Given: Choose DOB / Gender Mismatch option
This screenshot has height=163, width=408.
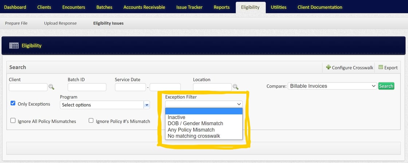Looking at the screenshot, I should coord(204,123).
